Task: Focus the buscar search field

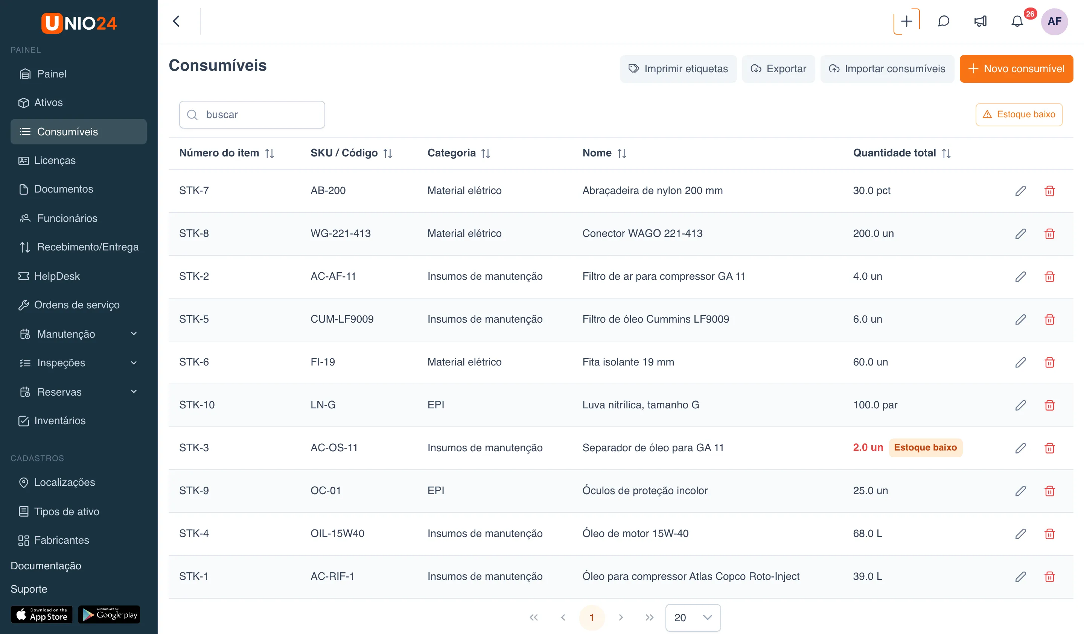Action: pos(252,114)
